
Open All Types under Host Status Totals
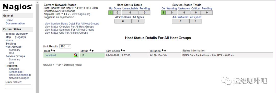[x=138, y=17]
